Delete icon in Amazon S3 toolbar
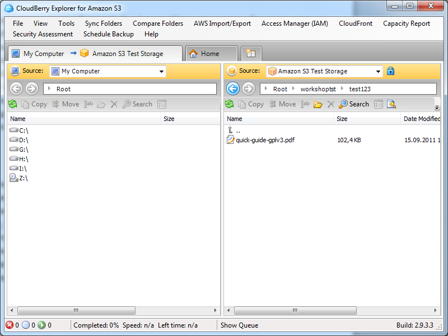This screenshot has height=336, width=448. 330,104
